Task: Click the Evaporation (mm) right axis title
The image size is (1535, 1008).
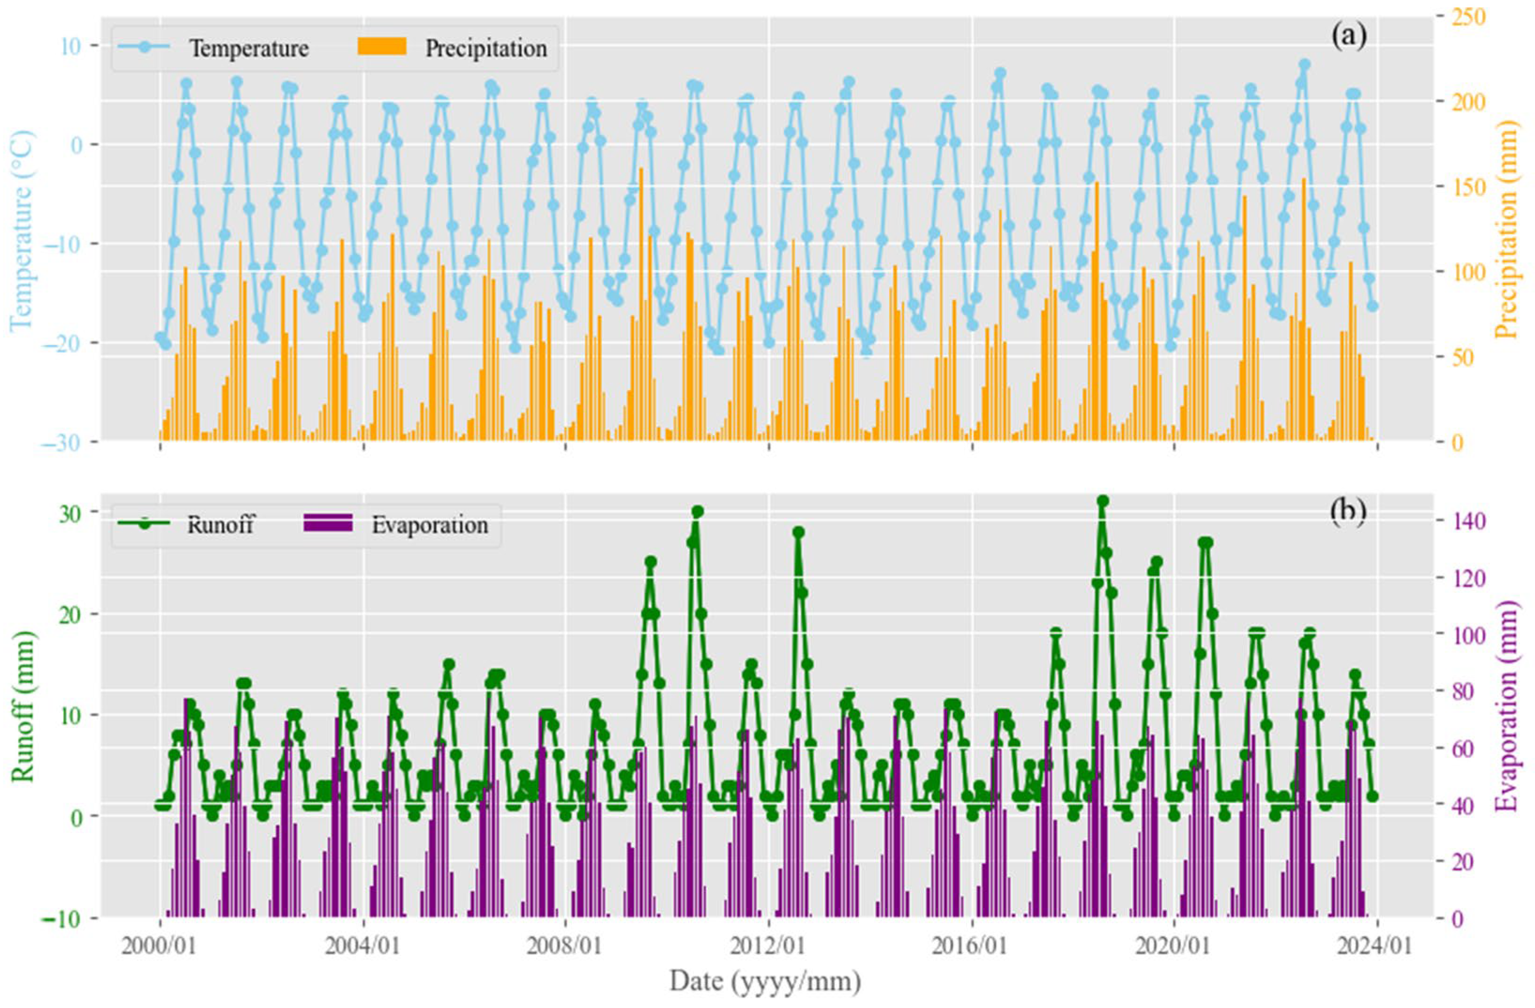Action: tap(1507, 706)
